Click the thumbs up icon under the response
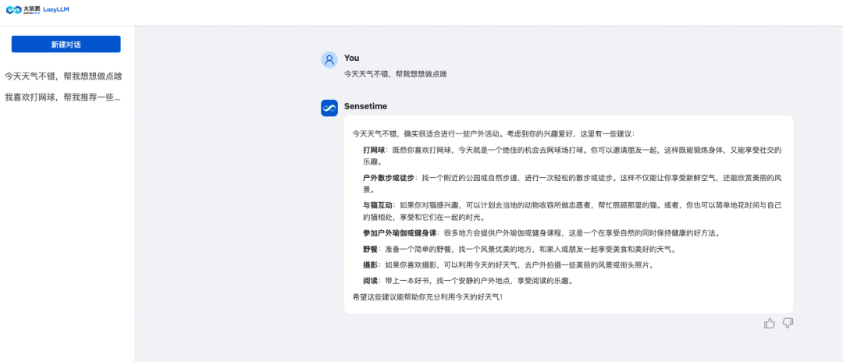Image resolution: width=843 pixels, height=362 pixels. [x=770, y=323]
